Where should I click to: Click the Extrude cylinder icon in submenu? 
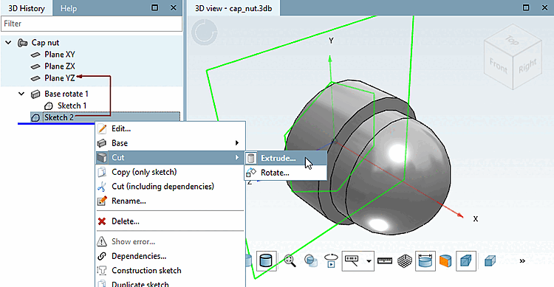251,158
